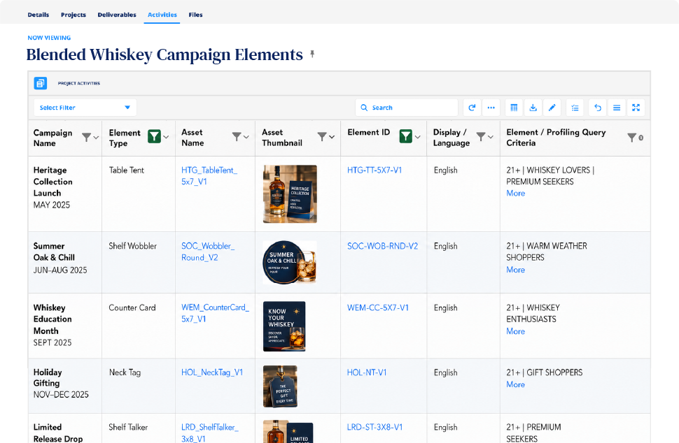Expand the Element ID column chevron

pyautogui.click(x=417, y=137)
